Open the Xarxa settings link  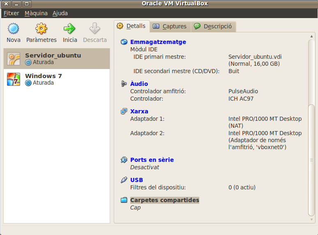(139, 111)
